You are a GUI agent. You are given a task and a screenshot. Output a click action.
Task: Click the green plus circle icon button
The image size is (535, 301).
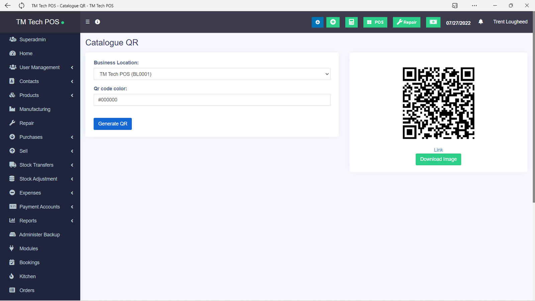pyautogui.click(x=333, y=22)
